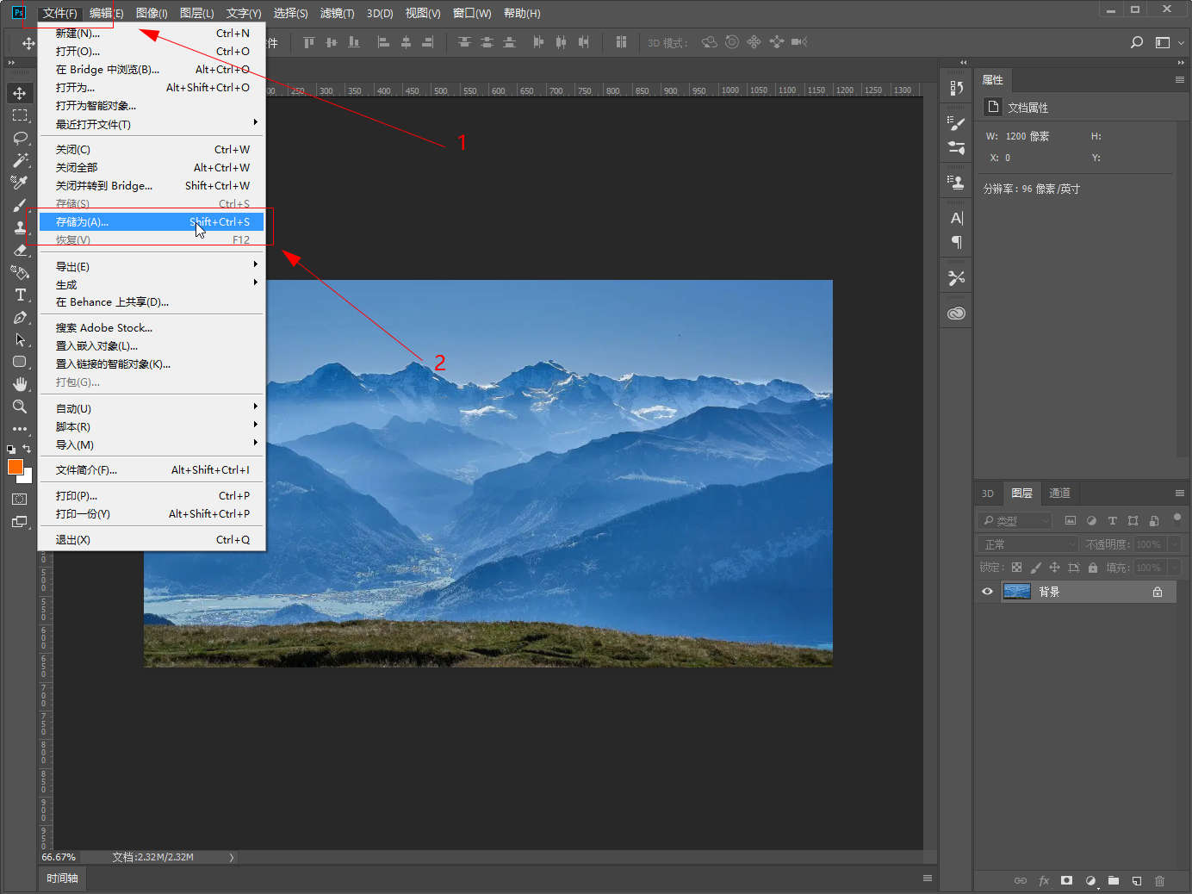The height and width of the screenshot is (894, 1192).
Task: Select the Path Selection arrow tool
Action: coord(20,339)
